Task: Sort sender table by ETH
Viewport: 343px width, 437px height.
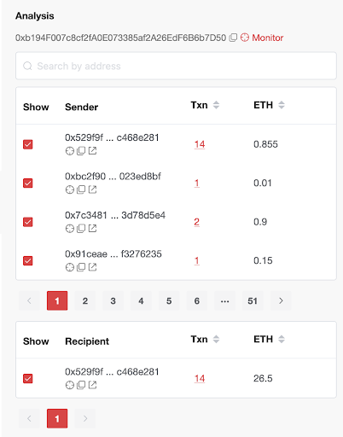Action: tap(282, 105)
